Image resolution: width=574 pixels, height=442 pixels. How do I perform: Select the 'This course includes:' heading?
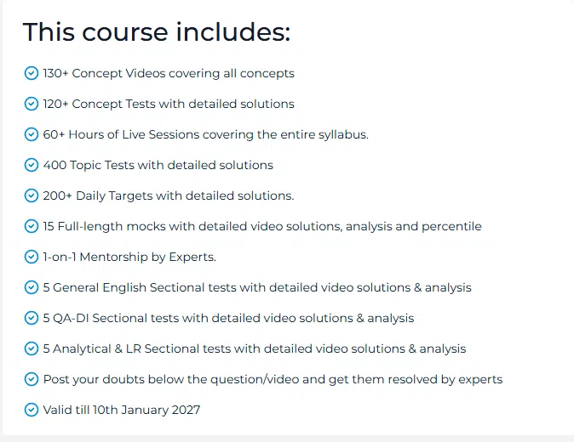(157, 32)
